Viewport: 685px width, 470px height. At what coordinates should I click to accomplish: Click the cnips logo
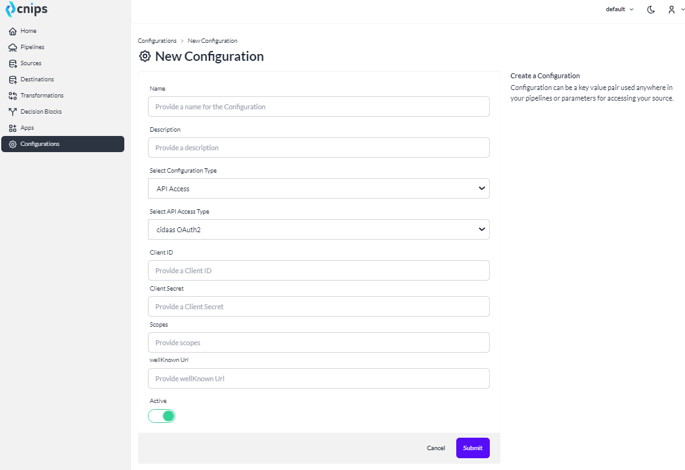[26, 9]
